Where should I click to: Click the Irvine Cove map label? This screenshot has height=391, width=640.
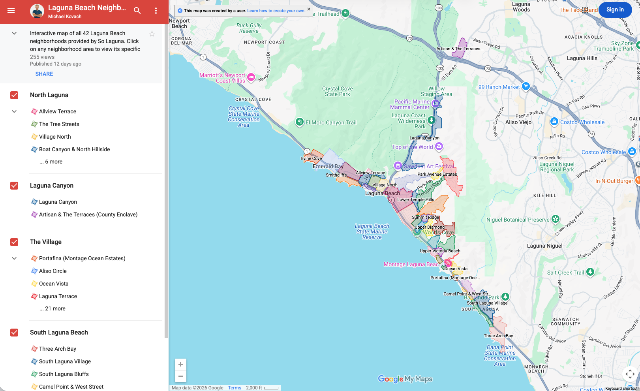click(x=311, y=158)
